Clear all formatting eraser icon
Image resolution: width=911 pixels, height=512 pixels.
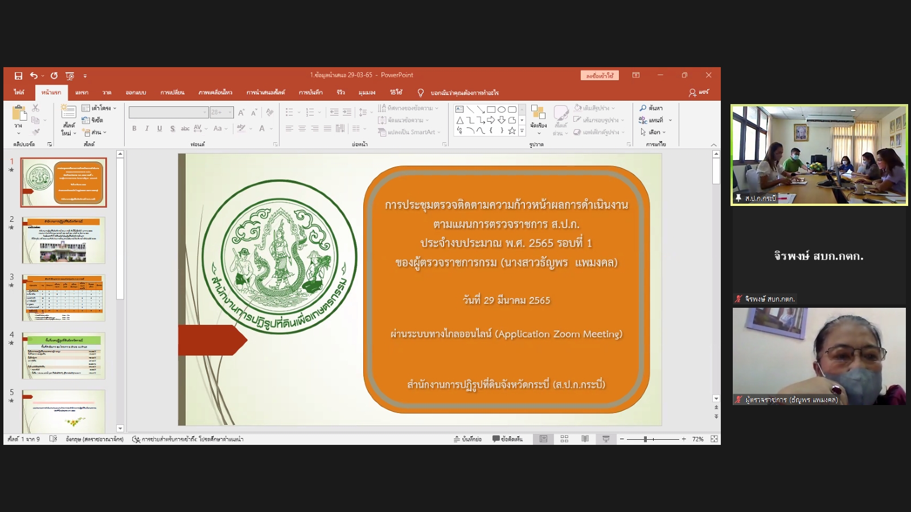269,112
